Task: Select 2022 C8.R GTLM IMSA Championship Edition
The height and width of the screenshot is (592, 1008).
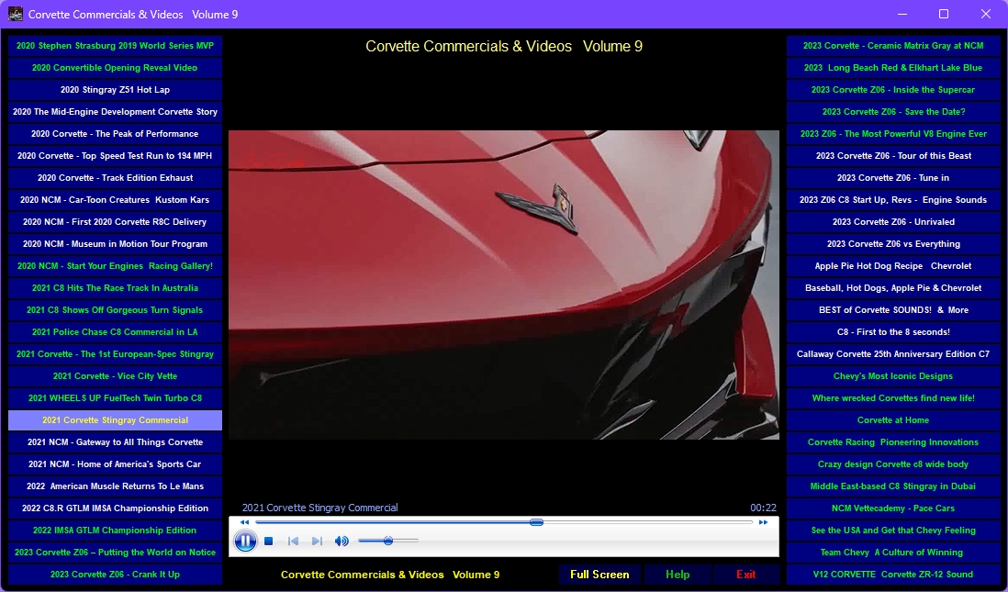Action: [x=115, y=508]
